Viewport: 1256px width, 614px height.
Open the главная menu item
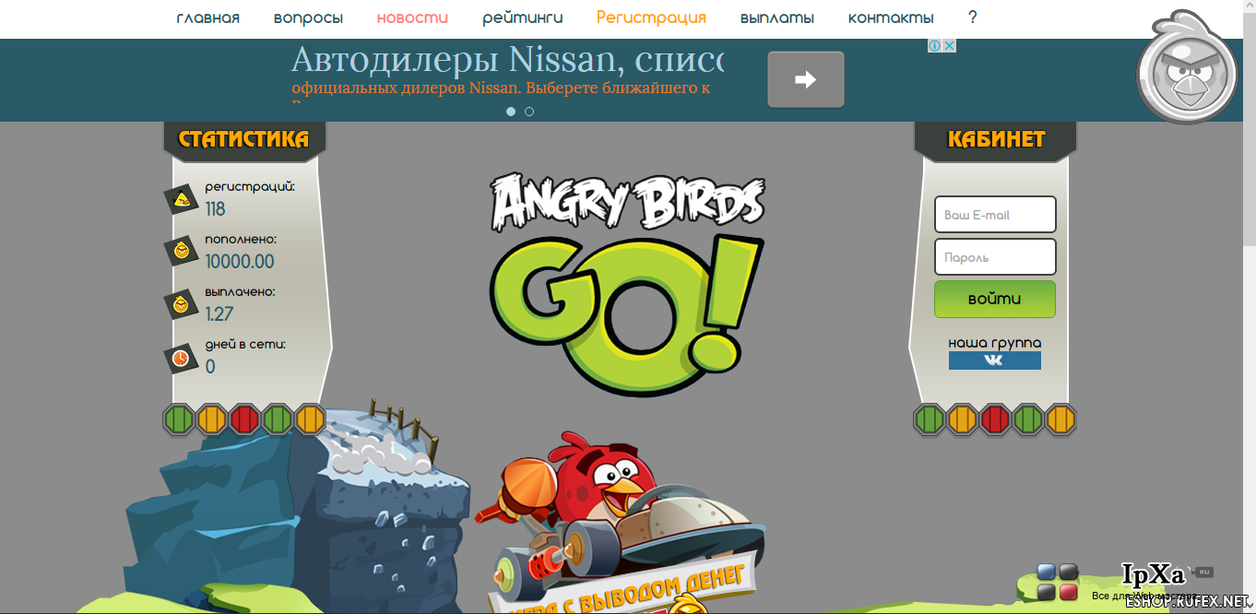click(208, 18)
